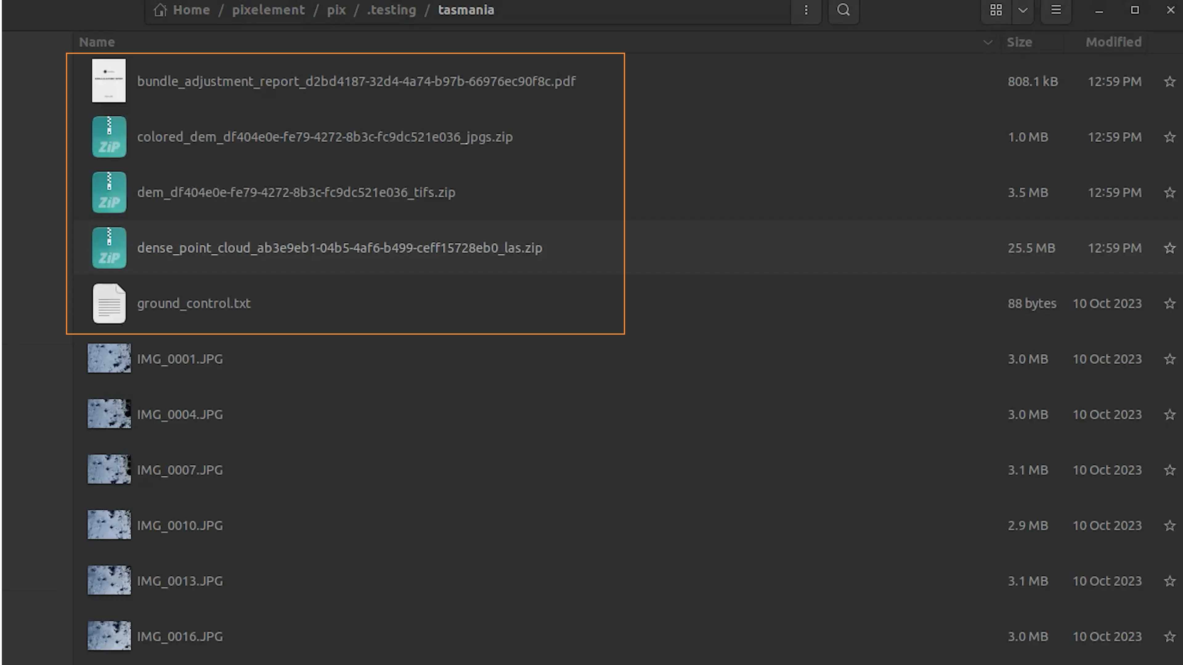Toggle star for ground_control.txt
The height and width of the screenshot is (665, 1183).
[1169, 303]
